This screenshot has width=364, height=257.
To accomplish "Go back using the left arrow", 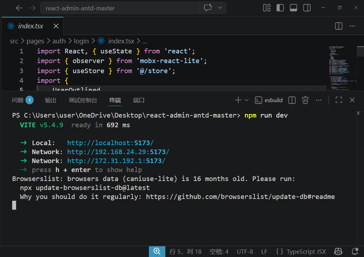I will click(x=19, y=8).
